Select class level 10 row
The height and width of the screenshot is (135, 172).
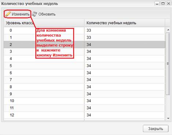84,101
